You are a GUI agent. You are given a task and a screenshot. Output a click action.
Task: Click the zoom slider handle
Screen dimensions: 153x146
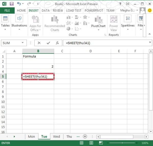pyautogui.click(x=122, y=143)
